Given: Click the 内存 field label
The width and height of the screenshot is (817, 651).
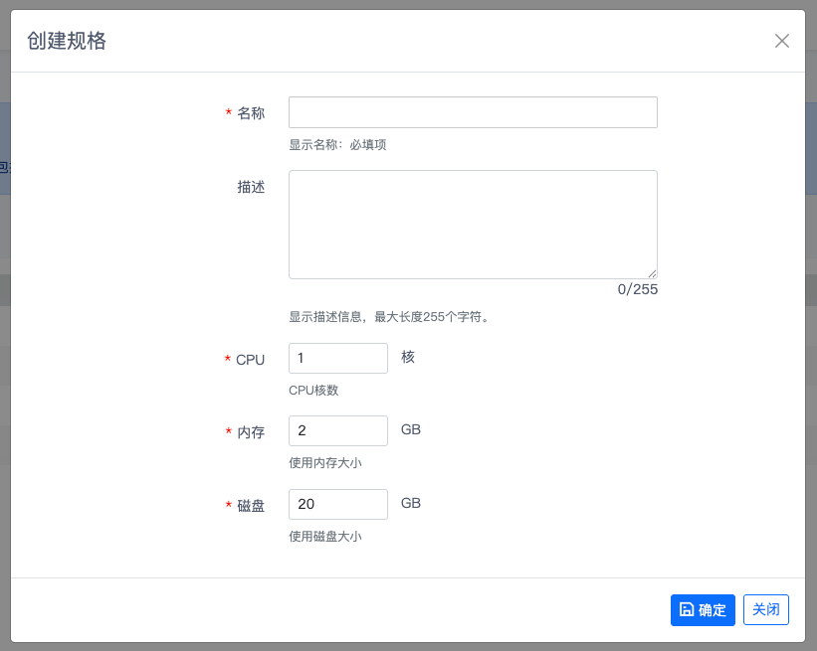Looking at the screenshot, I should 251,432.
